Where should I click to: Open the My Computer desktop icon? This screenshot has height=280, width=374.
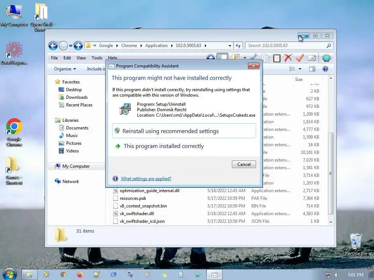(14, 15)
